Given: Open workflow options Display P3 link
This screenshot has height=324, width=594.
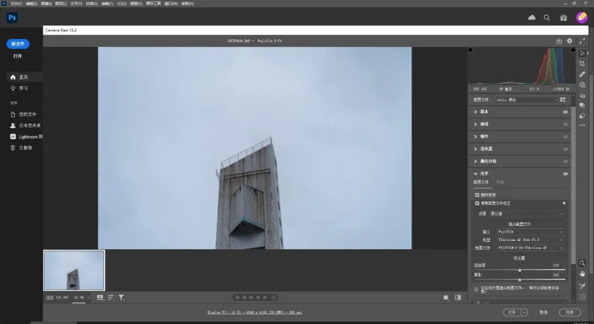Looking at the screenshot, I should click(x=255, y=312).
